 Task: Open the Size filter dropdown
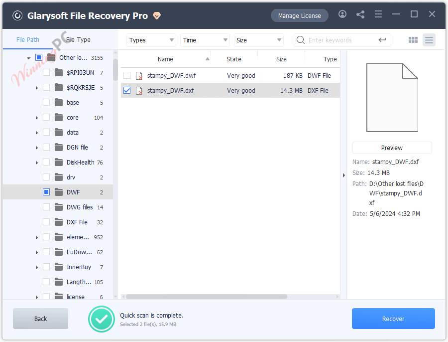click(x=258, y=40)
